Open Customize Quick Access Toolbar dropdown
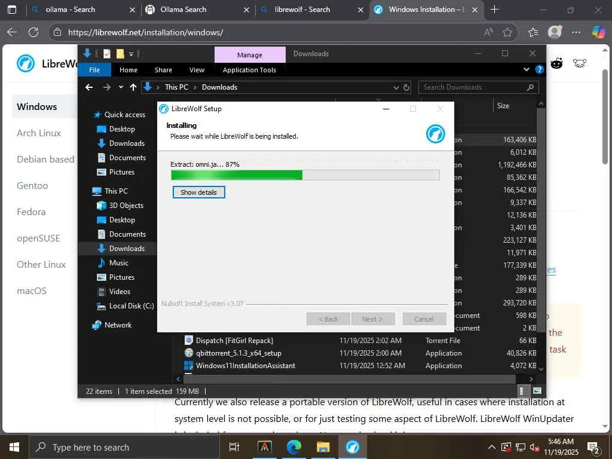The width and height of the screenshot is (612, 459). coord(131,54)
